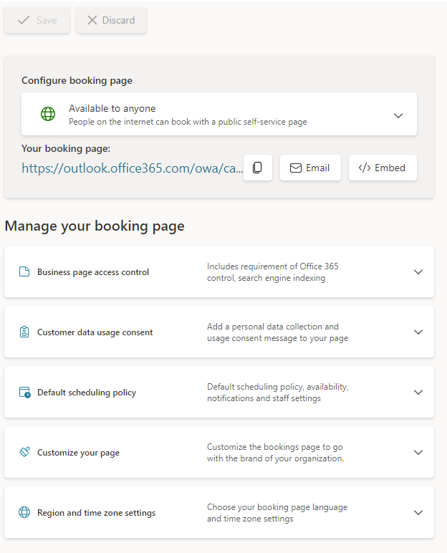Viewport: 447px width, 553px height.
Task: Open the Available to anyone dropdown
Action: tap(219, 114)
